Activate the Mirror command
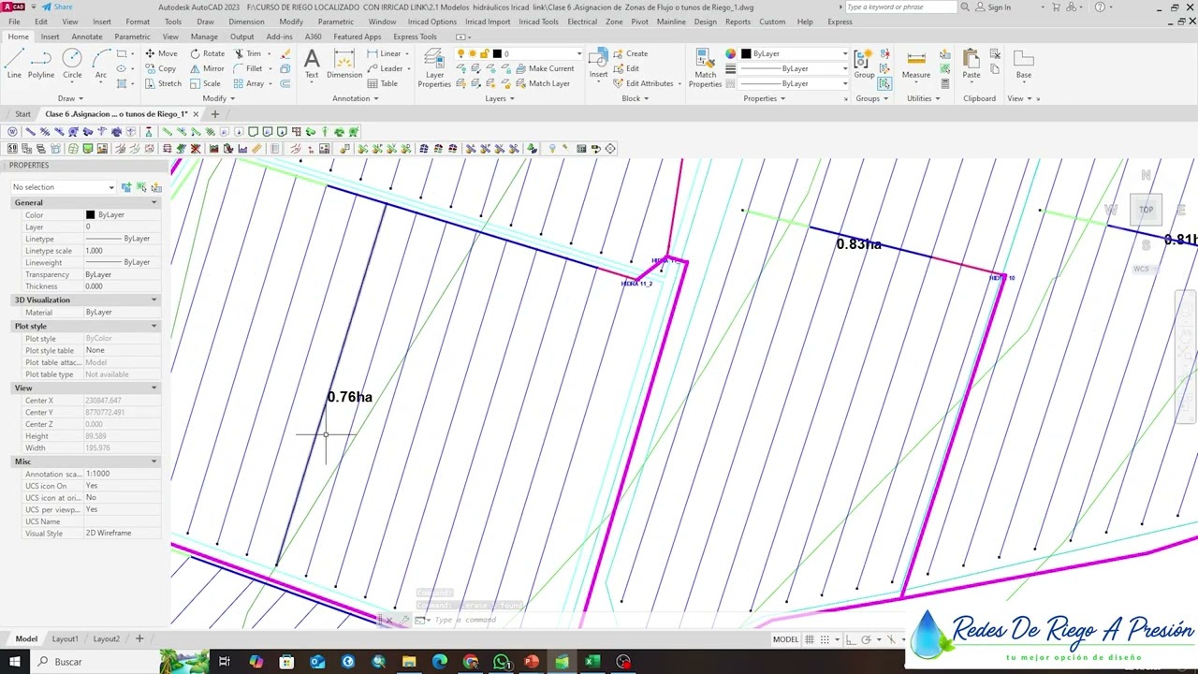 tap(207, 68)
